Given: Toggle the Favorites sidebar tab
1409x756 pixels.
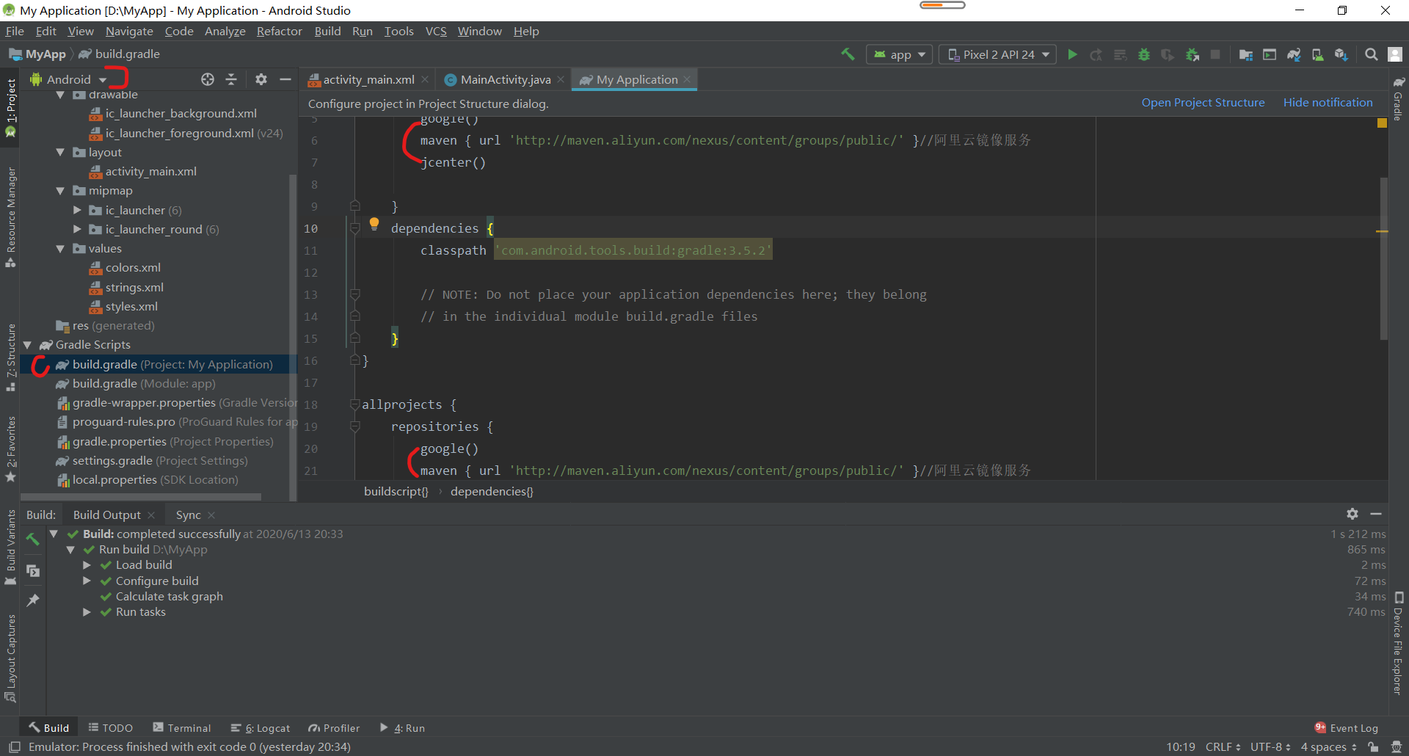Looking at the screenshot, I should tap(10, 449).
